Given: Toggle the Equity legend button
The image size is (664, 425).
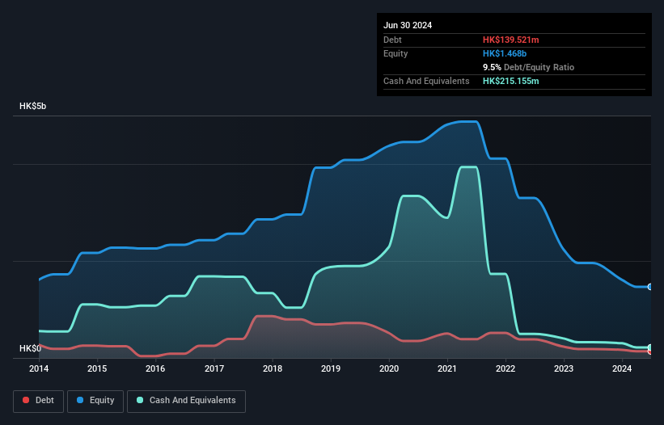Looking at the screenshot, I should point(95,401).
